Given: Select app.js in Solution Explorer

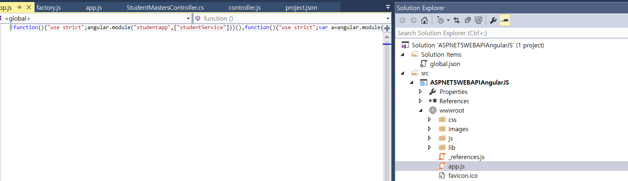Looking at the screenshot, I should [457, 166].
